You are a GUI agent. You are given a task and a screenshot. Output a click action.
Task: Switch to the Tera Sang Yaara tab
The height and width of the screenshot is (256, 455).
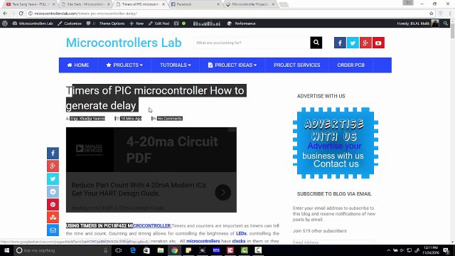pos(30,4)
